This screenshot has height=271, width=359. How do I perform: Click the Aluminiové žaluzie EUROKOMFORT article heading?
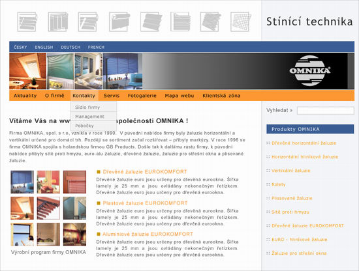[148, 234]
